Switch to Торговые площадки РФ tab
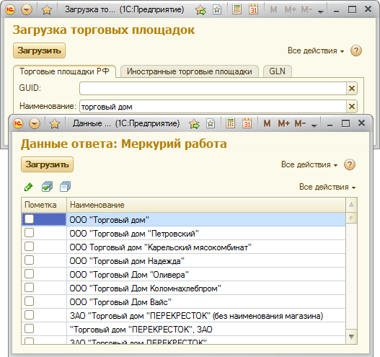The image size is (380, 357). pyautogui.click(x=64, y=71)
